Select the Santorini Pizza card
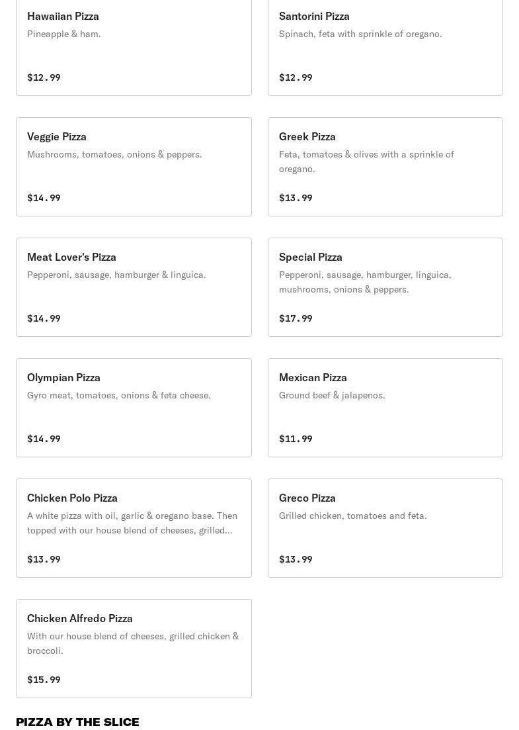 click(385, 46)
